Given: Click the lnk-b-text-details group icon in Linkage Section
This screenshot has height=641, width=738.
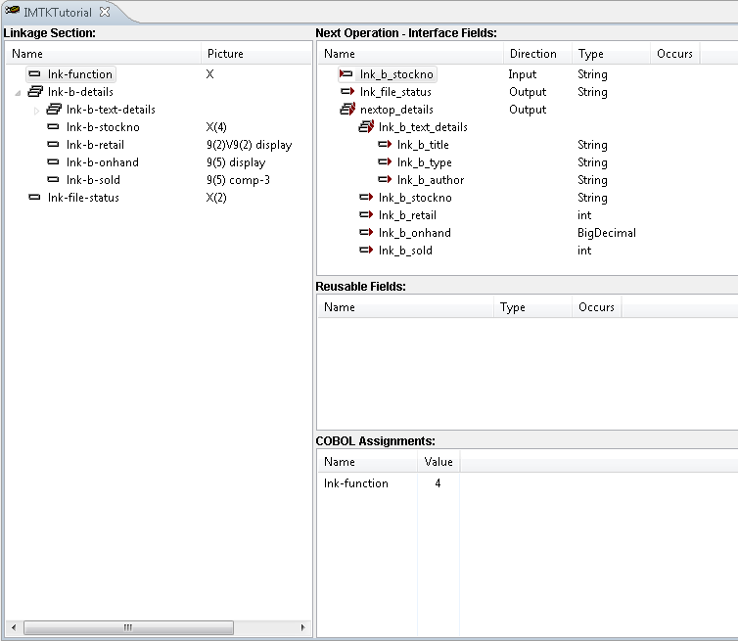Looking at the screenshot, I should click(54, 110).
